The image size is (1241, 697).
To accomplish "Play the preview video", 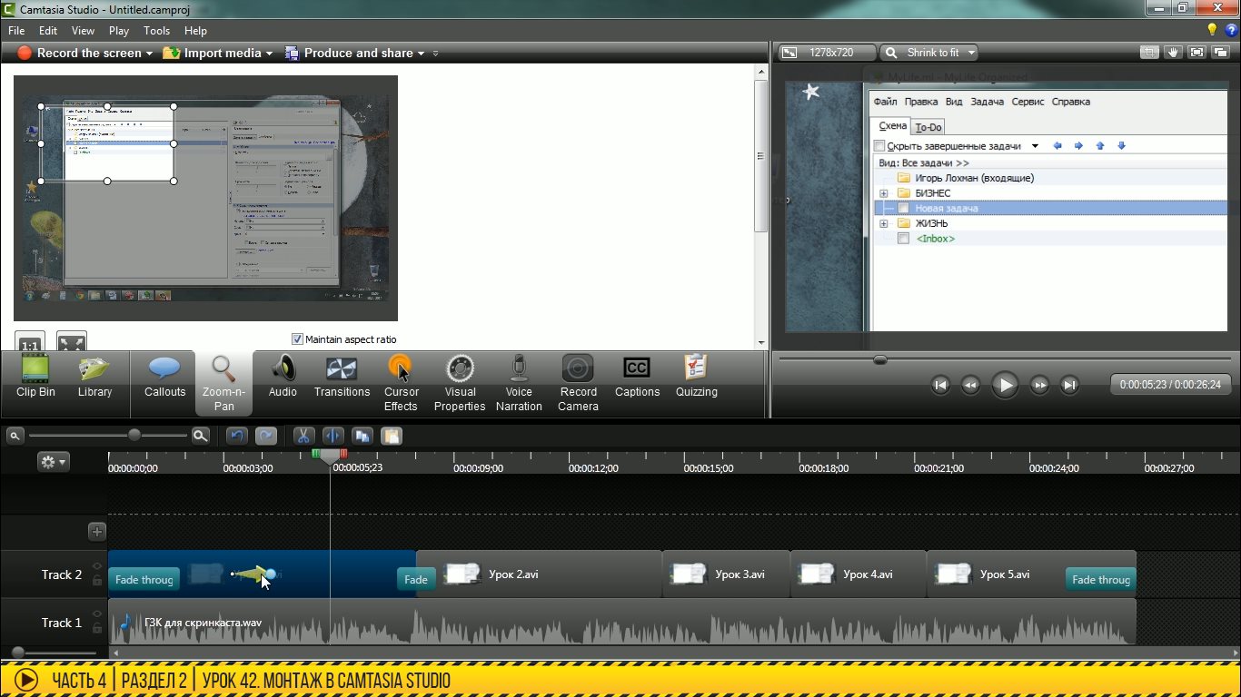I will 1005,385.
